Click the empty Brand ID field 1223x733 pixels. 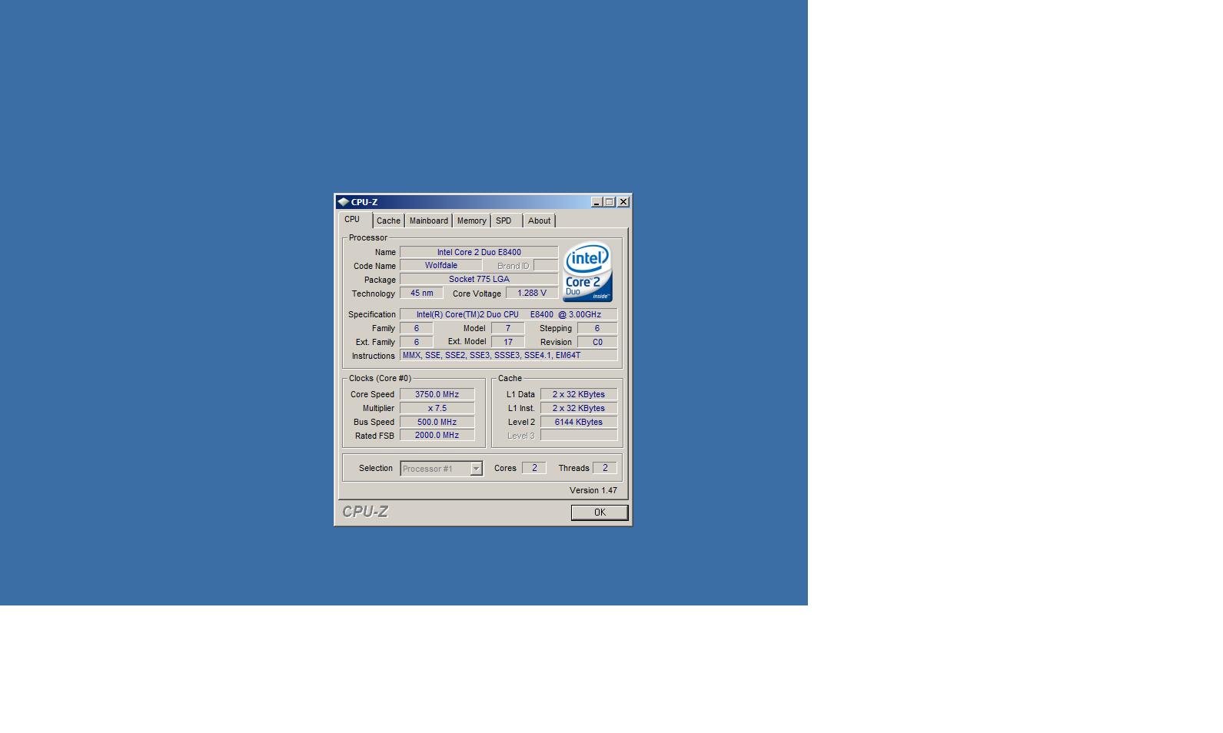click(x=546, y=265)
